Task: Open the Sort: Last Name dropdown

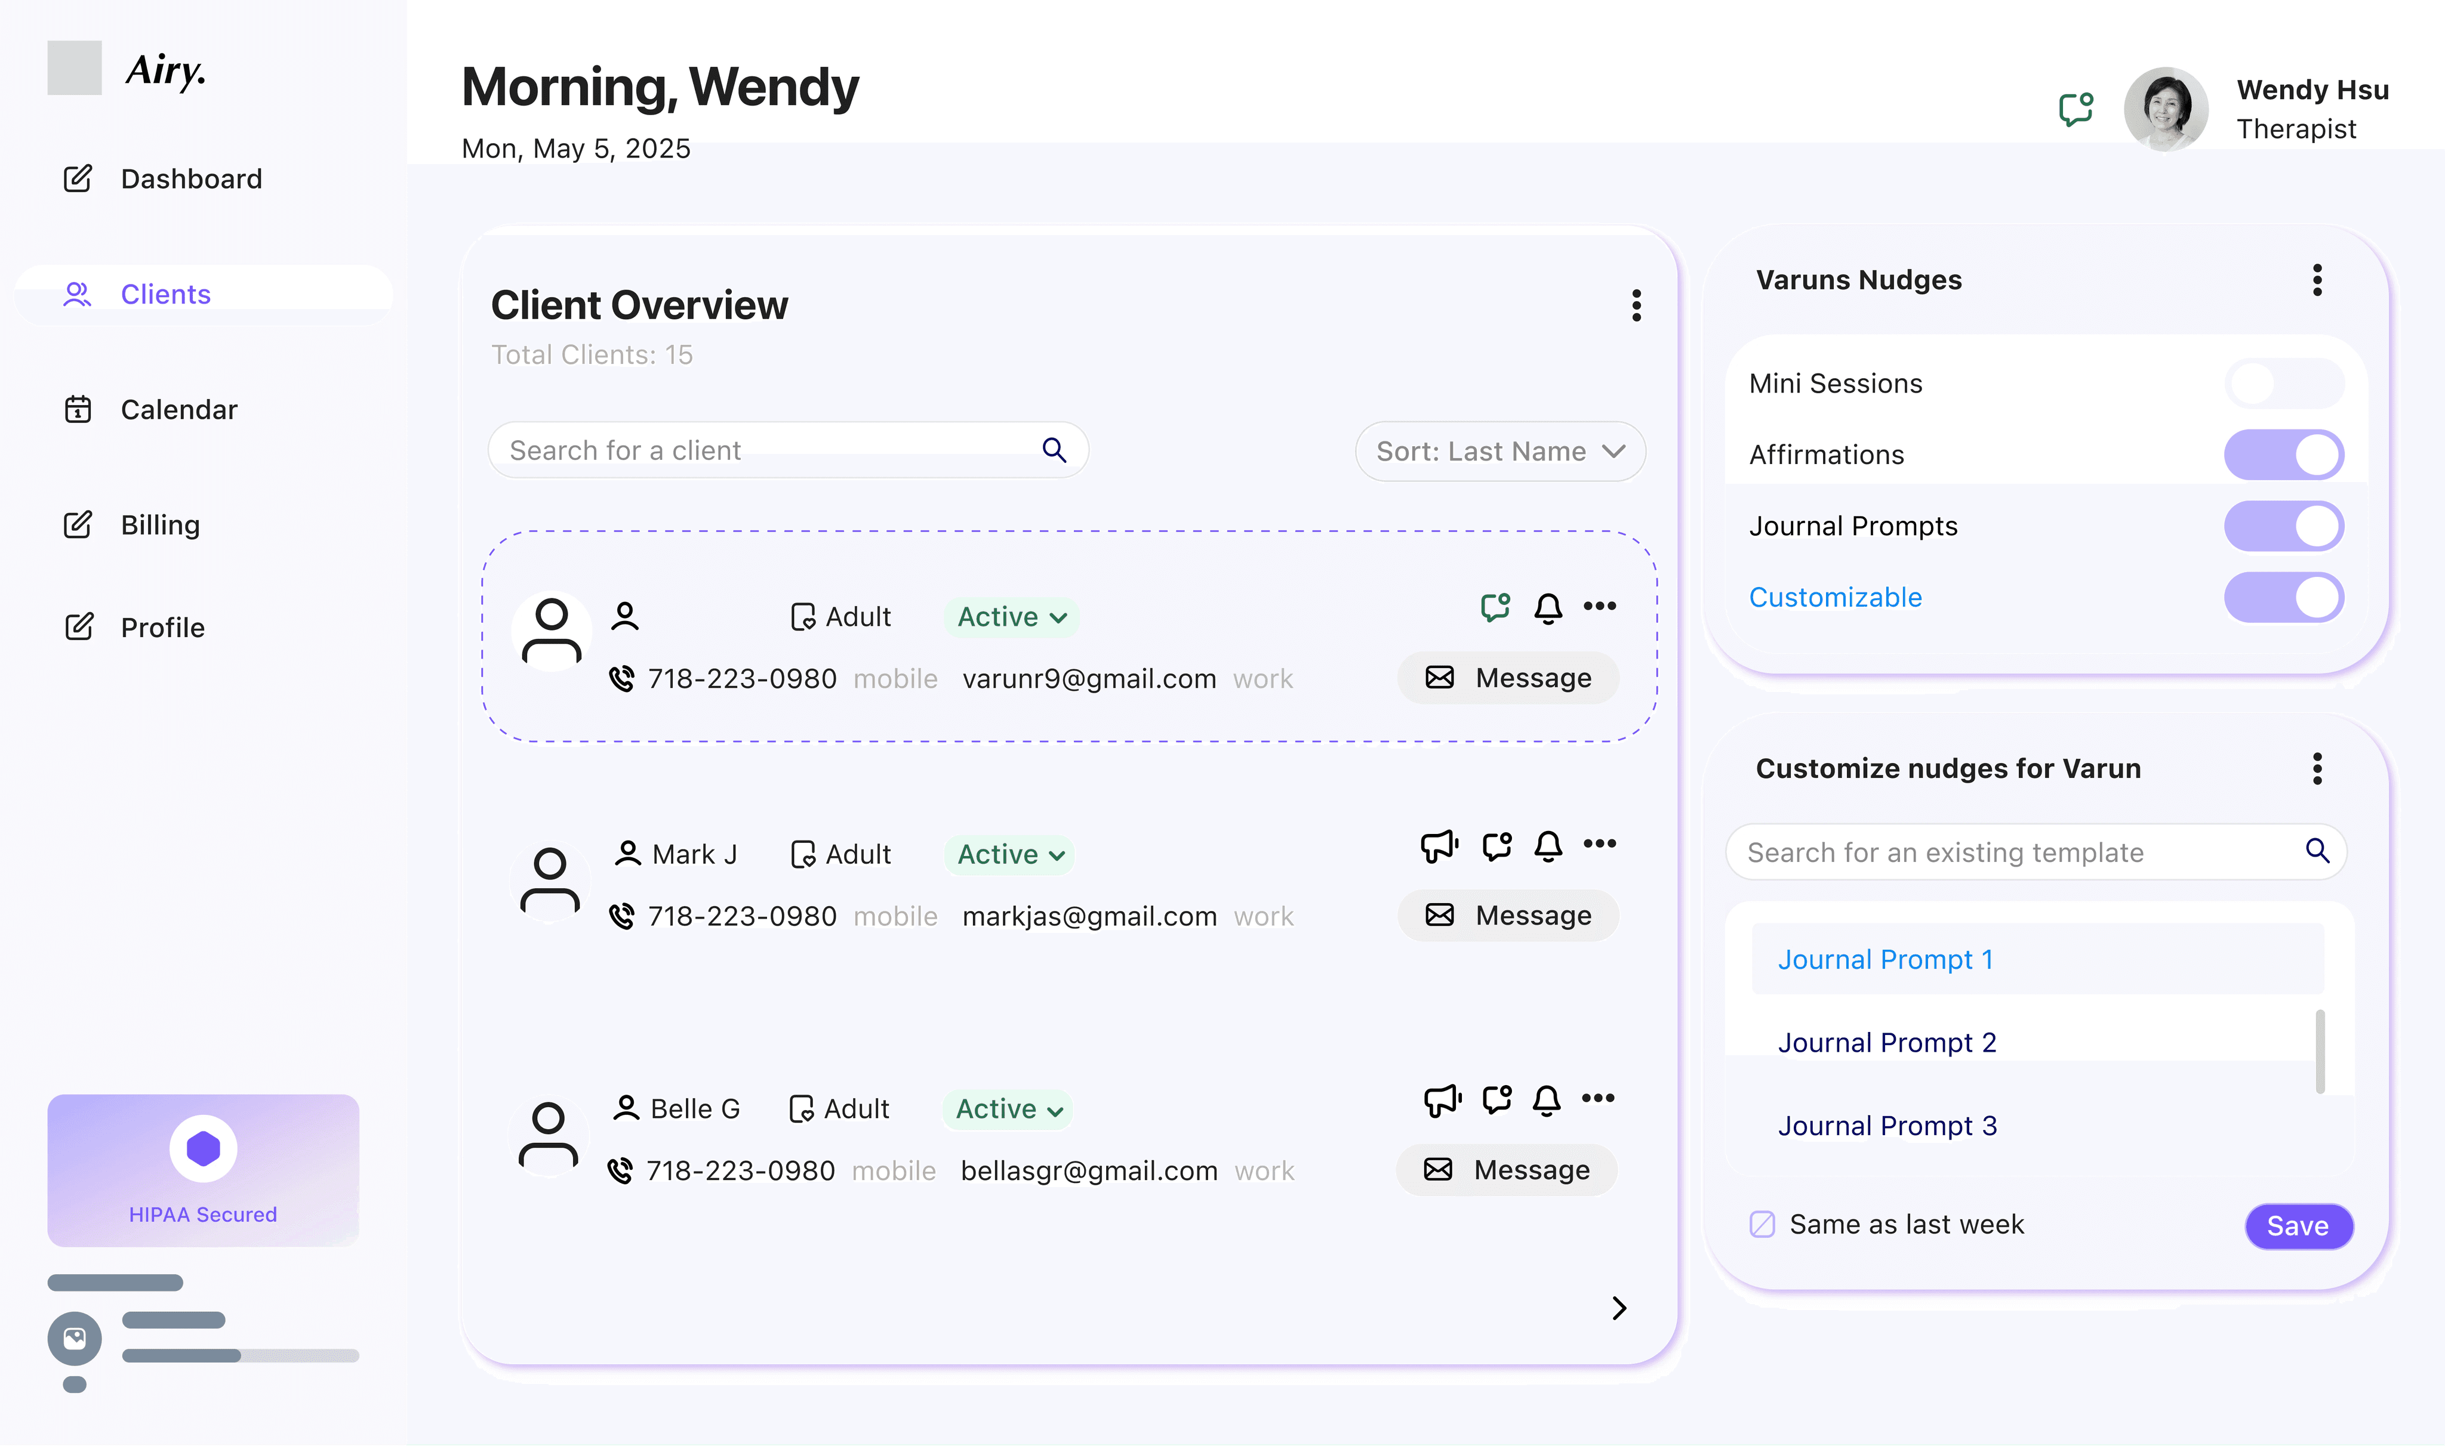Action: click(x=1499, y=451)
